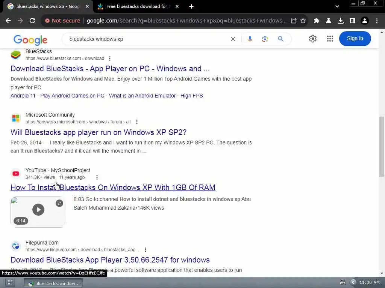Click the Microsoft Community favicon
Image resolution: width=385 pixels, height=288 pixels.
(x=16, y=118)
